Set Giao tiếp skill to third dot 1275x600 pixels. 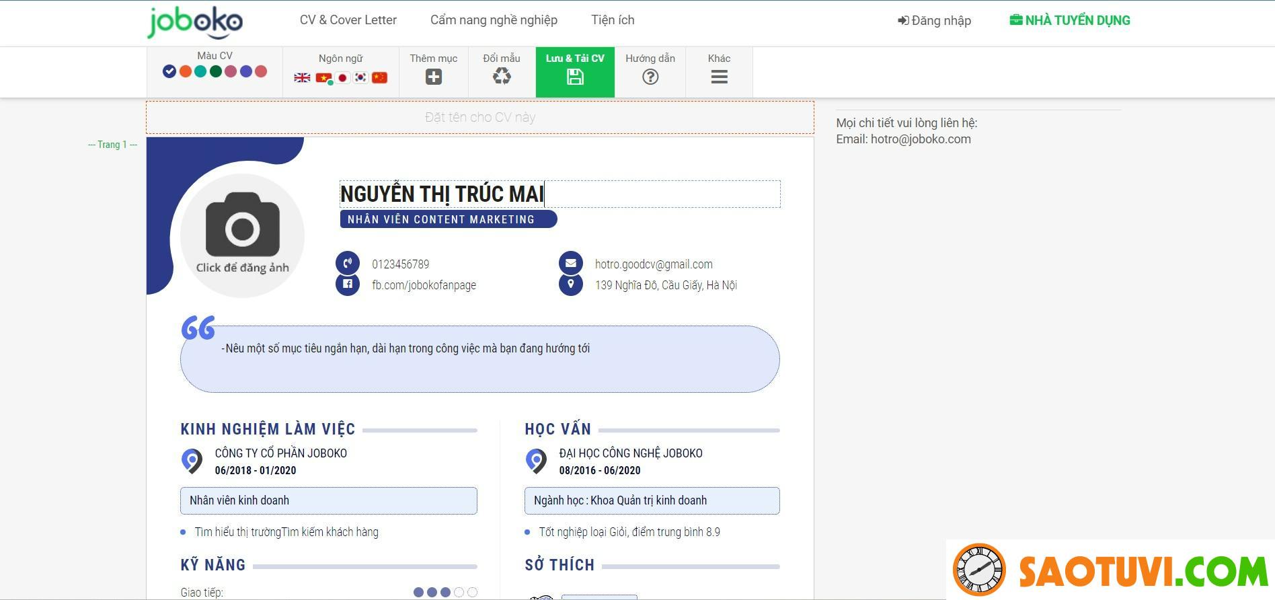(445, 593)
